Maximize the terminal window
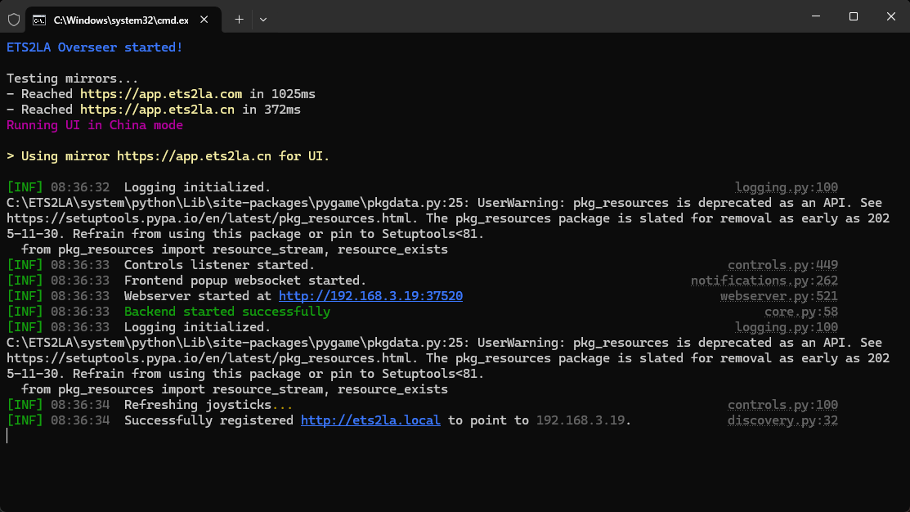Viewport: 910px width, 512px height. coord(853,17)
